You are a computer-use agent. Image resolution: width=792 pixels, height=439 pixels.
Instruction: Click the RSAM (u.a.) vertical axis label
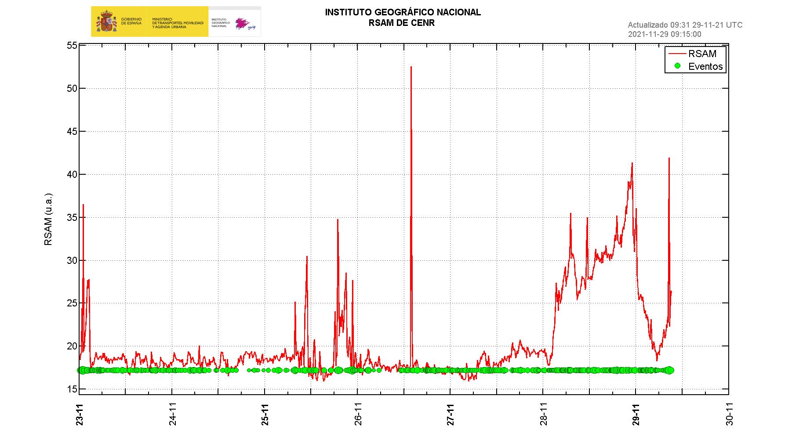pos(48,219)
